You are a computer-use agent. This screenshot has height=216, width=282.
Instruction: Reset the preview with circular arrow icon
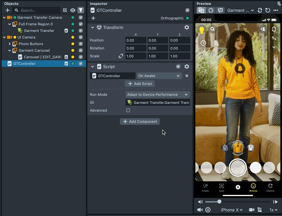pyautogui.click(x=268, y=11)
